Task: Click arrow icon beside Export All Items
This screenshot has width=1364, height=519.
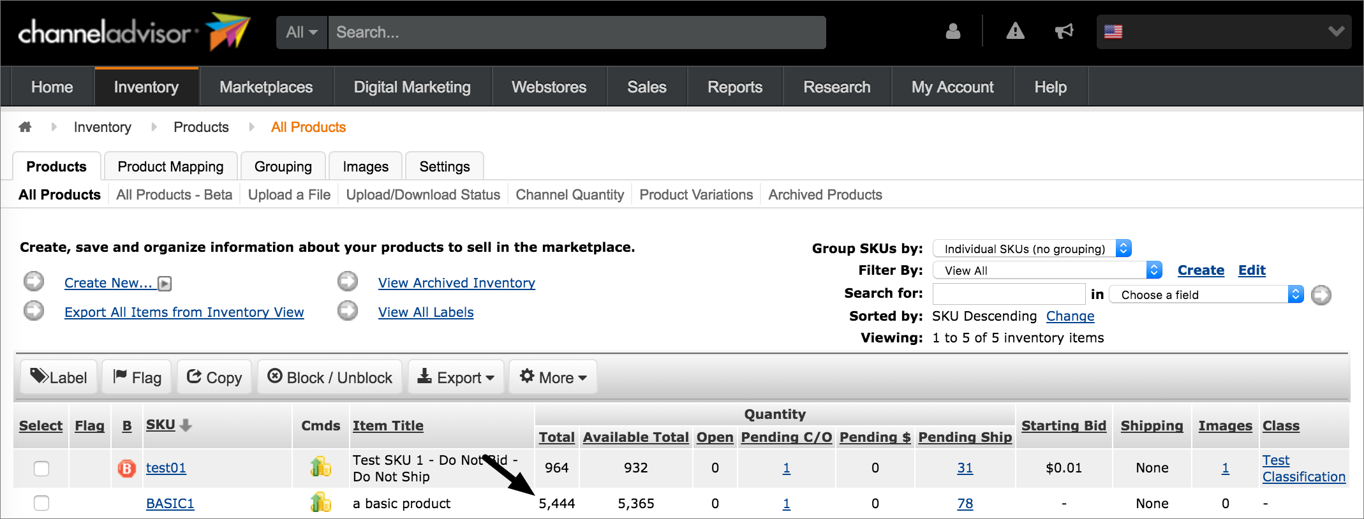Action: coord(34,311)
